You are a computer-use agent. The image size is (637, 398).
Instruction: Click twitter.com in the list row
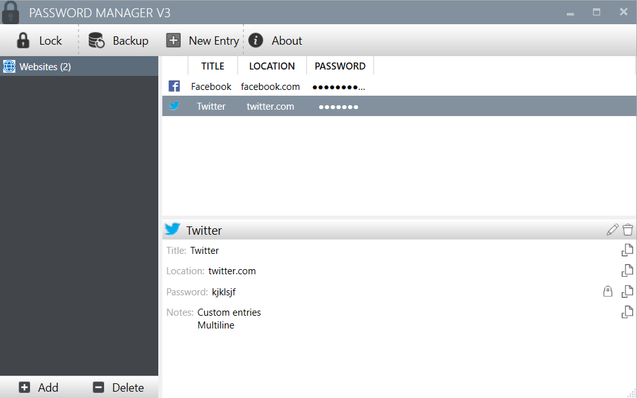[270, 107]
